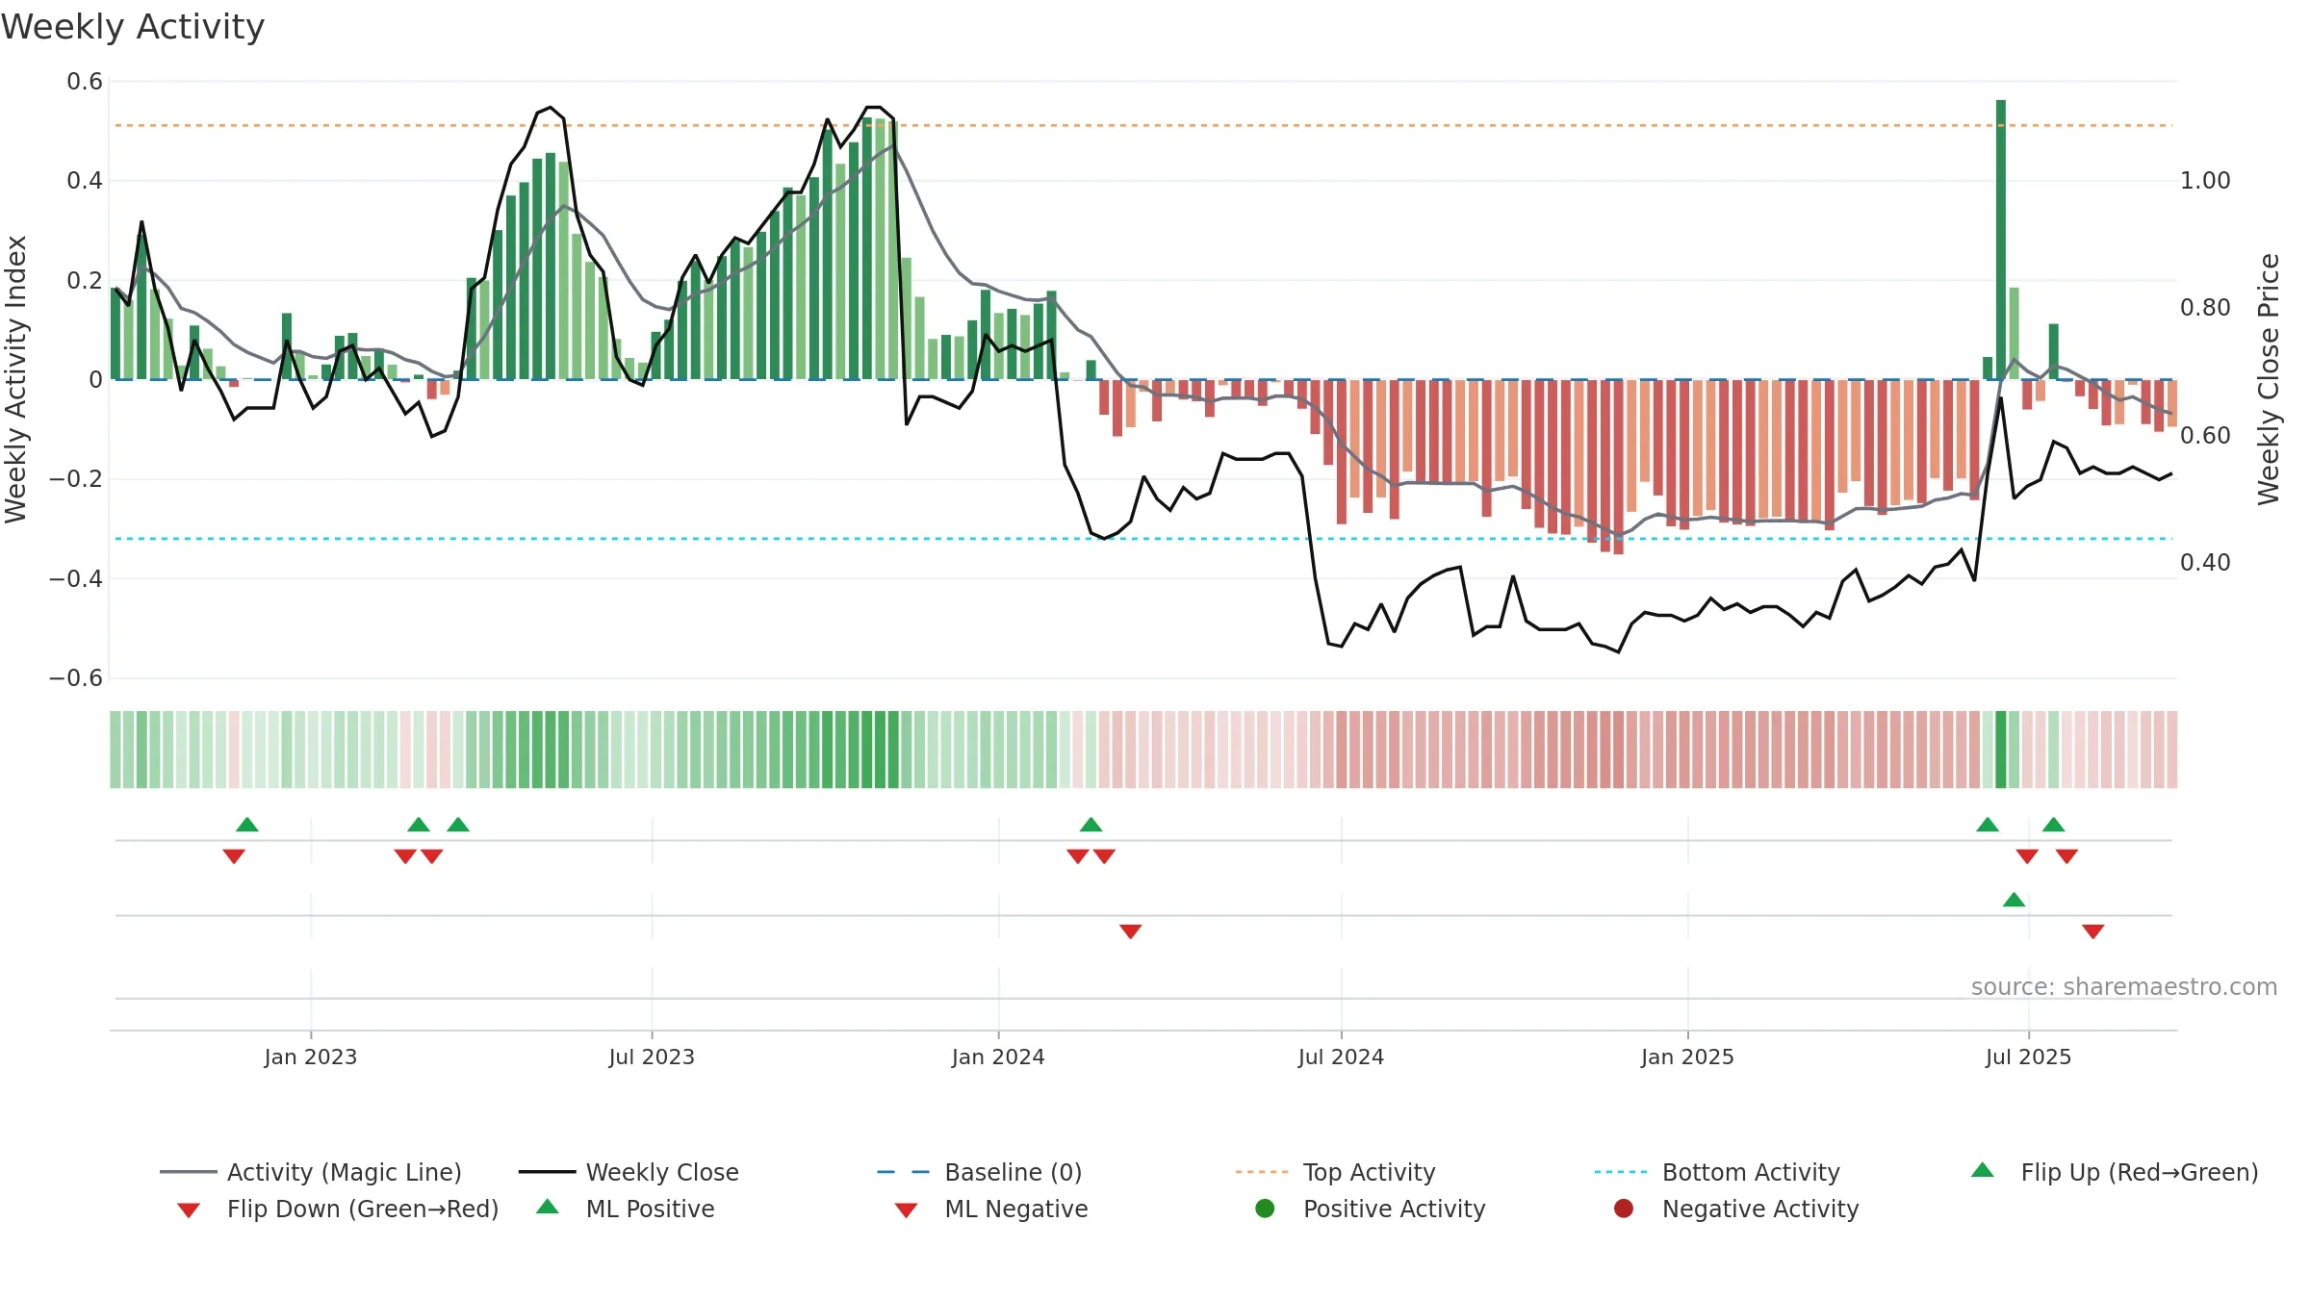Click the green Positive Activity legend dot
The width and height of the screenshot is (2310, 1299).
(x=1265, y=1209)
